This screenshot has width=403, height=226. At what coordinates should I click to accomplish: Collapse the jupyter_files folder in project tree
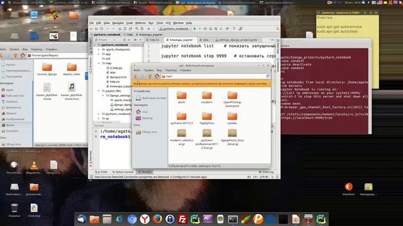click(x=98, y=90)
